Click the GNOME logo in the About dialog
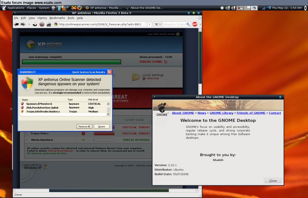The height and width of the screenshot is (198, 308). pyautogui.click(x=162, y=109)
